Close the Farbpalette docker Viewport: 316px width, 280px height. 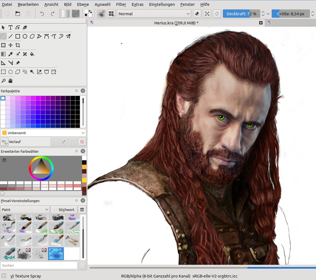pyautogui.click(x=83, y=91)
